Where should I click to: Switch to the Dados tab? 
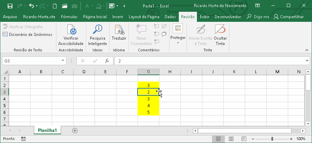(x=170, y=17)
